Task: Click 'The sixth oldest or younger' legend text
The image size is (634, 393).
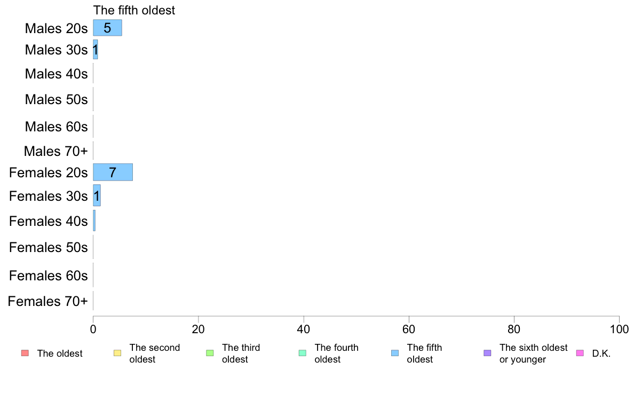Action: [x=533, y=353]
